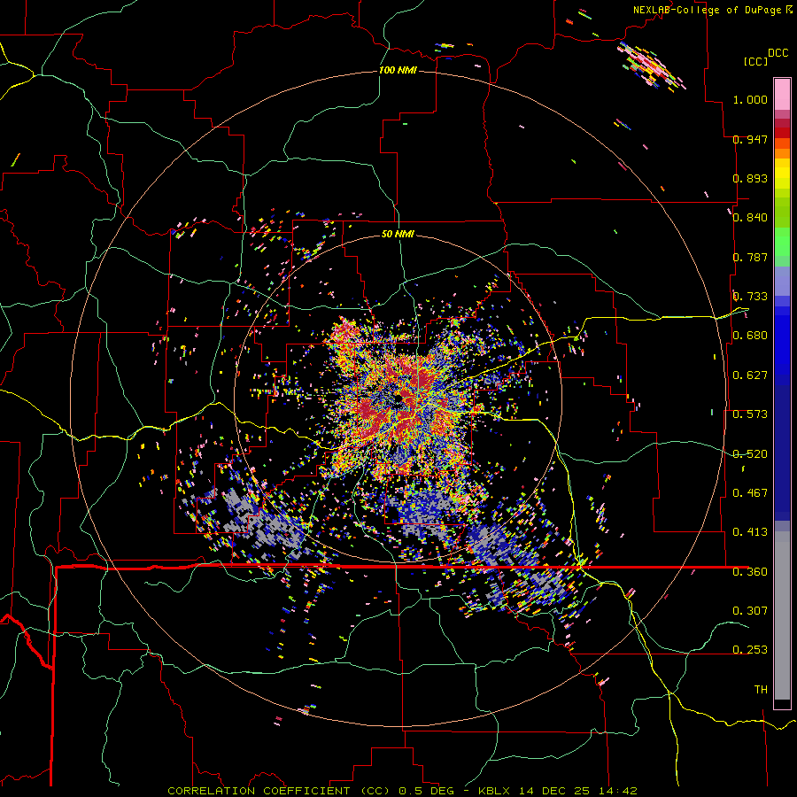The height and width of the screenshot is (797, 797).
Task: Click the 1.000 value on the color scale
Action: tap(750, 99)
